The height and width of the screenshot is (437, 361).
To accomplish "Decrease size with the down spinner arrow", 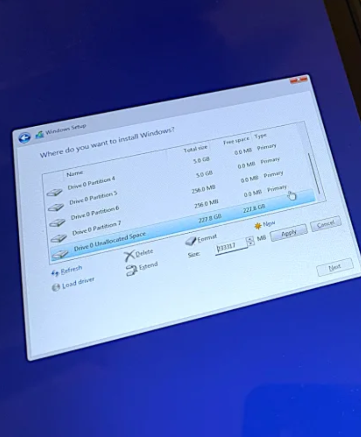I will pyautogui.click(x=251, y=244).
